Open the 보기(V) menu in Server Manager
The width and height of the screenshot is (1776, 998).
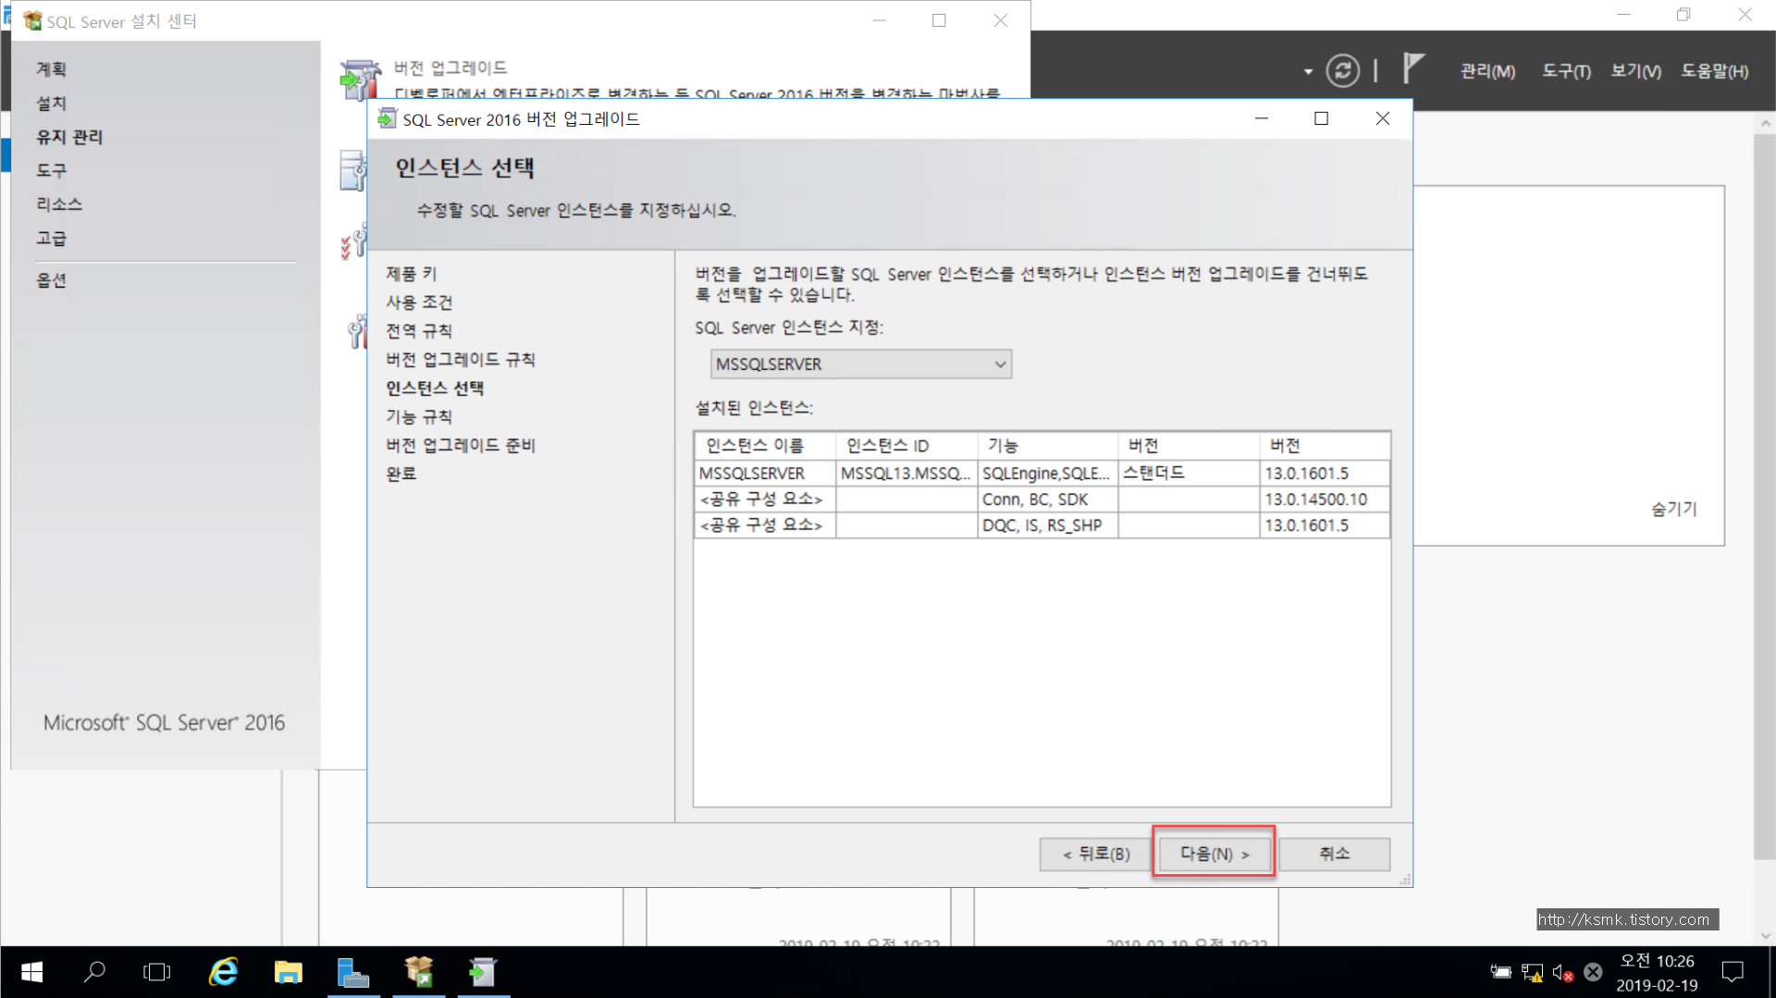[x=1635, y=71]
